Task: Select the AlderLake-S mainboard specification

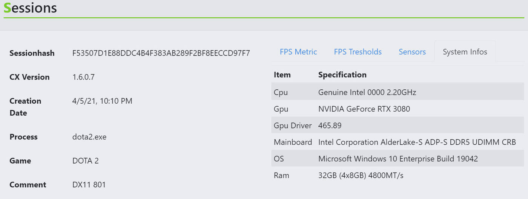Action: [417, 142]
